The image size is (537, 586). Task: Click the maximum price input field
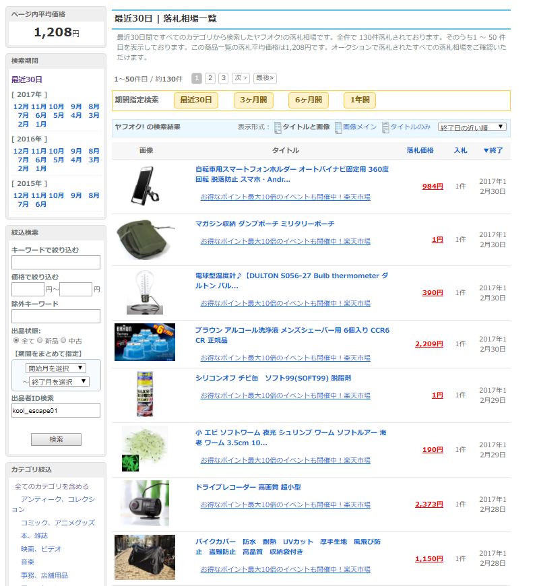pyautogui.click(x=75, y=289)
